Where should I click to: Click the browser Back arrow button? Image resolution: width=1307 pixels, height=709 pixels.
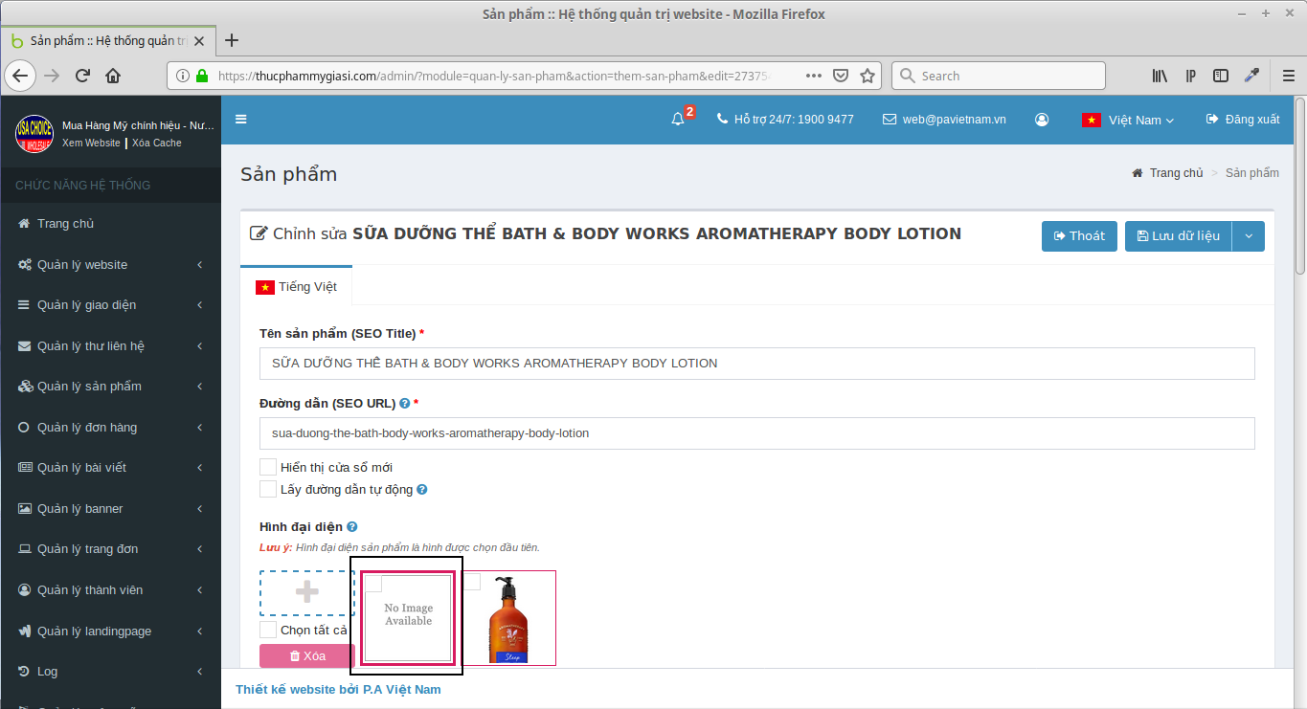[21, 76]
